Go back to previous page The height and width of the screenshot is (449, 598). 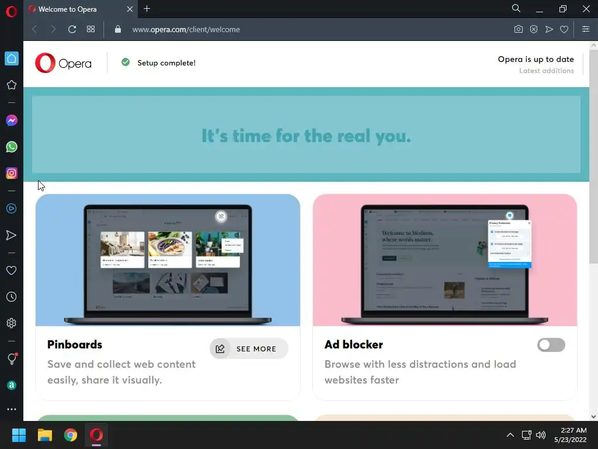pyautogui.click(x=34, y=29)
